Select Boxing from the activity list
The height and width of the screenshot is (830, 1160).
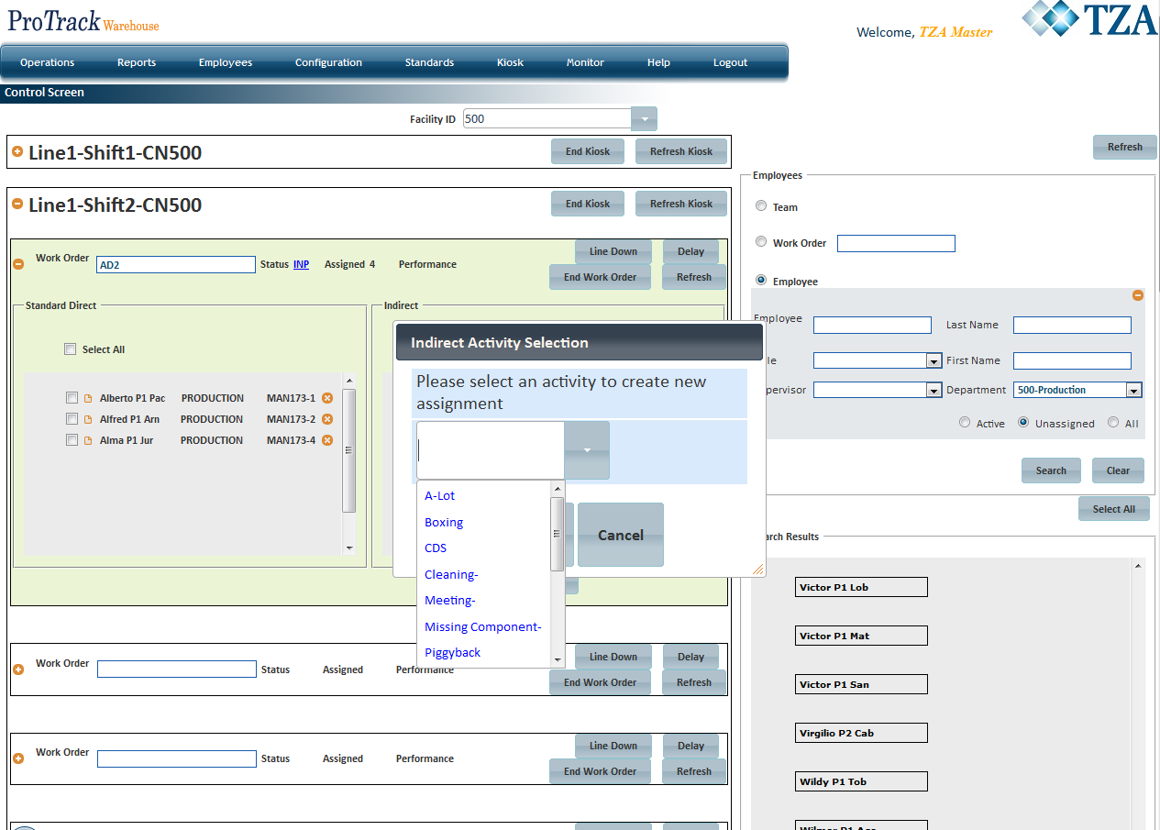444,522
